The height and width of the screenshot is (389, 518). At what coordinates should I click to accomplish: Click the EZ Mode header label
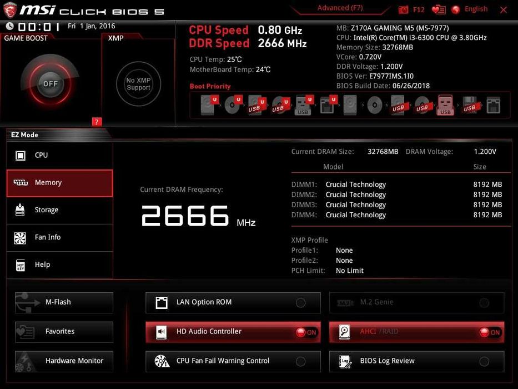coord(25,135)
